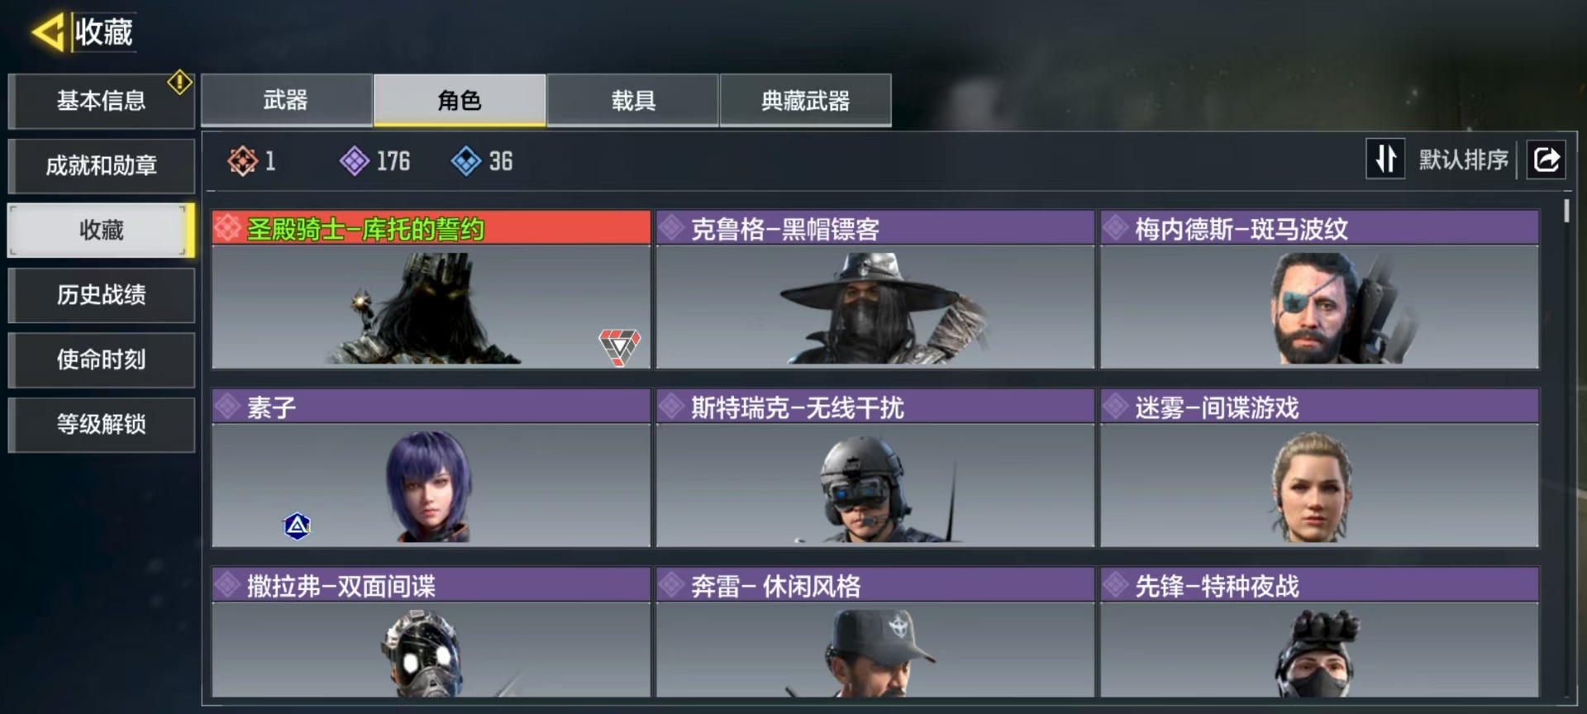Click the purple epic rarity icon
The height and width of the screenshot is (714, 1587).
[x=355, y=161]
